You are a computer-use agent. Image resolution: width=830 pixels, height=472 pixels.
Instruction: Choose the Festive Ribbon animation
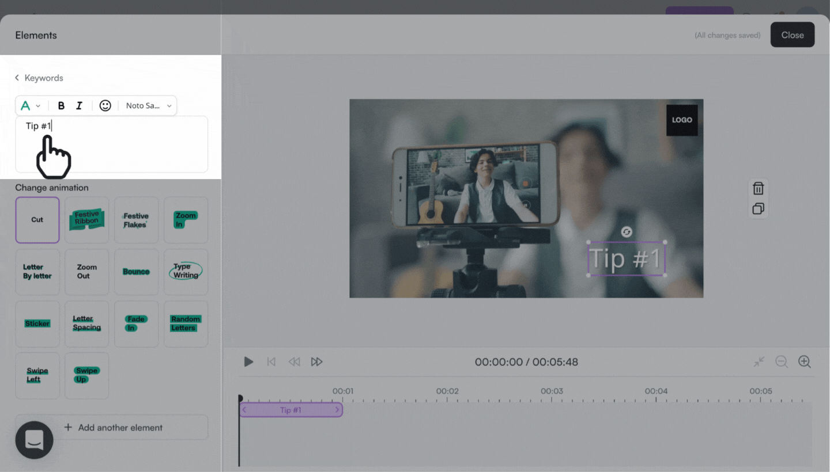click(86, 220)
